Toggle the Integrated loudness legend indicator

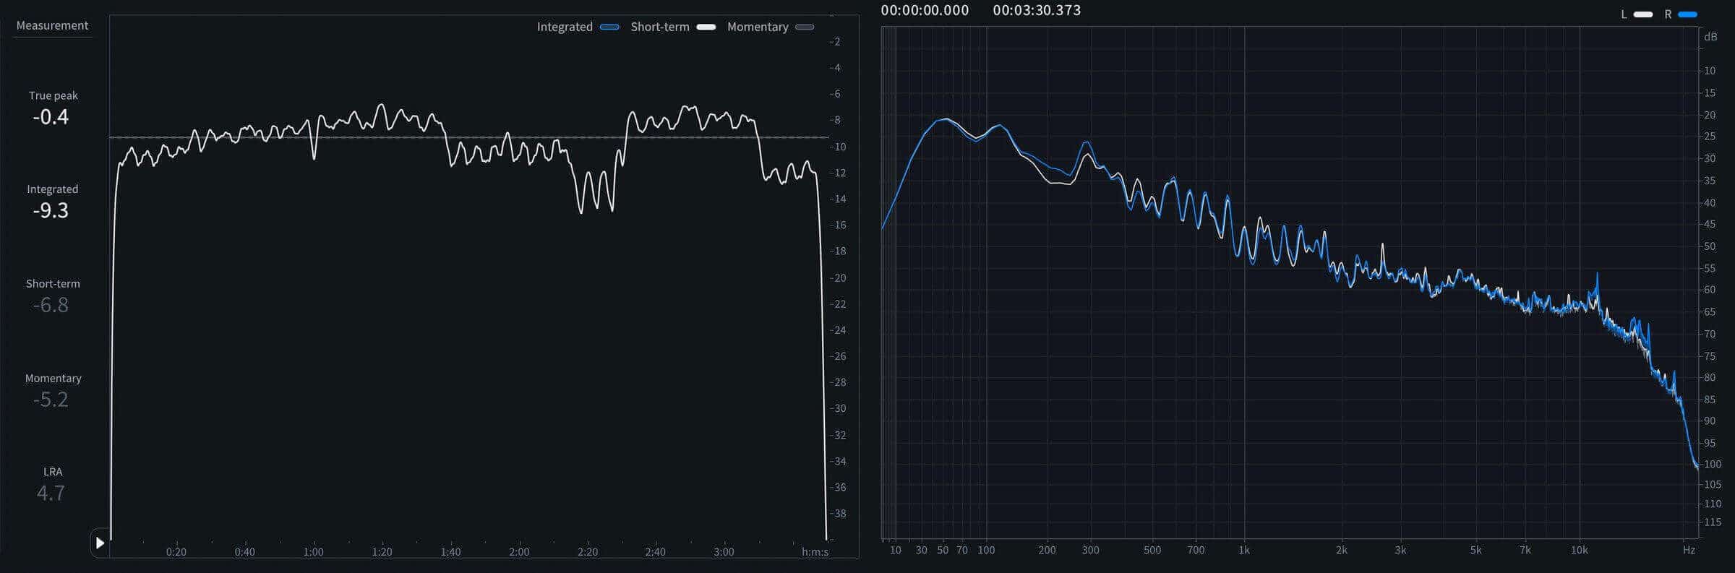609,27
